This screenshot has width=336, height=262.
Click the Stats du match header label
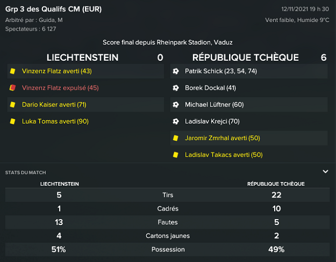(25, 172)
